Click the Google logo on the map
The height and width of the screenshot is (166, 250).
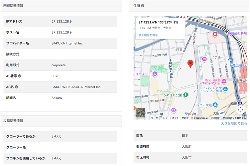(190, 114)
